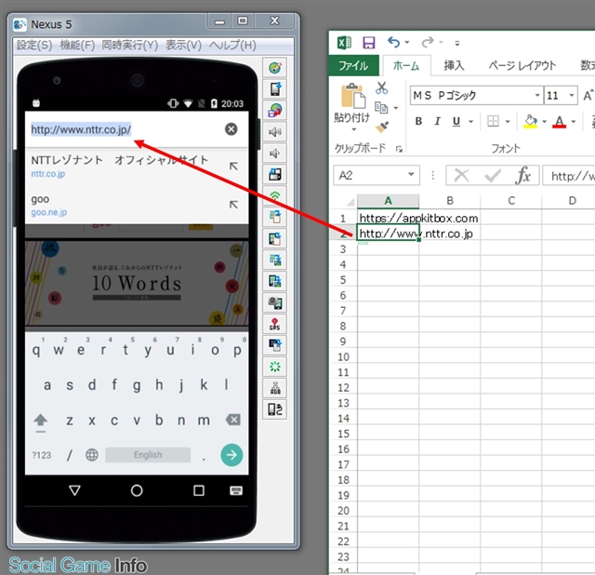
Task: Click the globe-with-pencil icon atop emulator sidebar
Action: click(275, 68)
